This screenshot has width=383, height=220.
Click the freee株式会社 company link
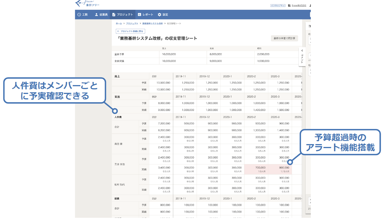tap(299, 5)
